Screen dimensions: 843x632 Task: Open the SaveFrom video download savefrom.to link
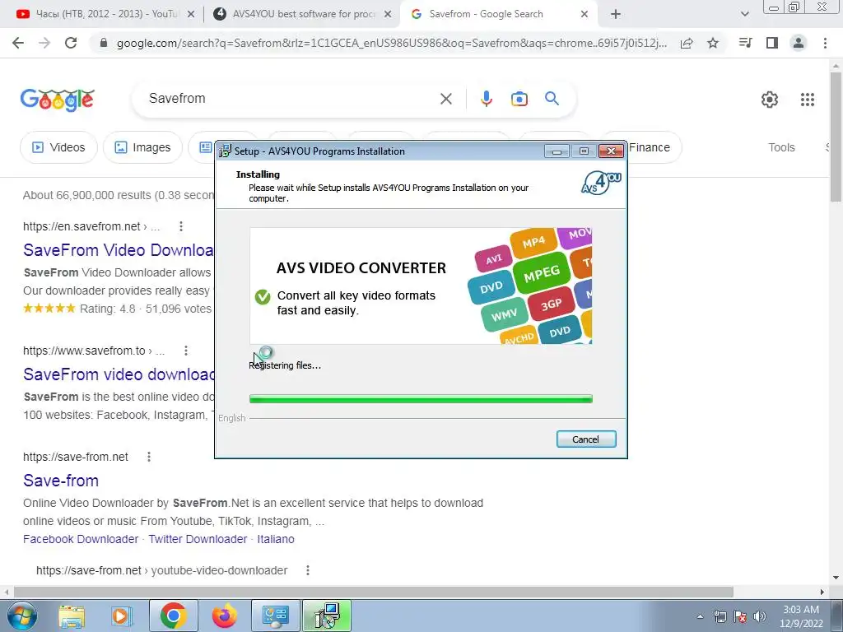coord(119,374)
